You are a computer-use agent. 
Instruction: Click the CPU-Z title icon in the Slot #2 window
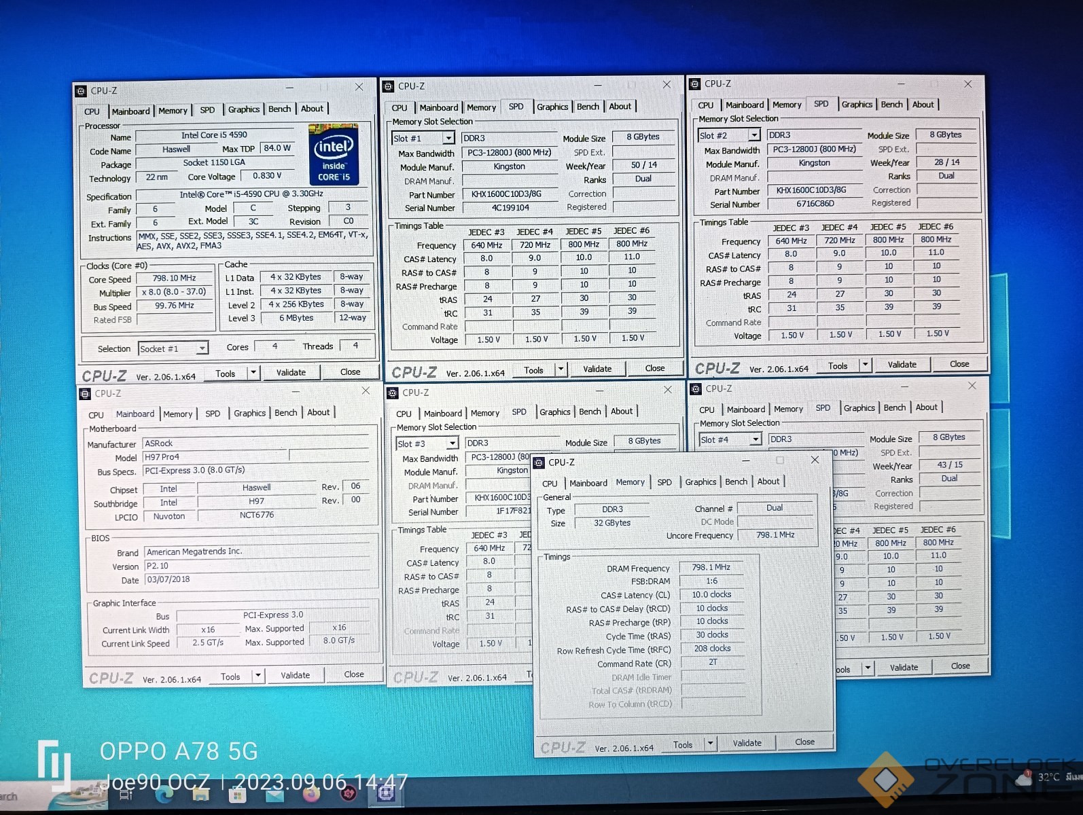695,84
